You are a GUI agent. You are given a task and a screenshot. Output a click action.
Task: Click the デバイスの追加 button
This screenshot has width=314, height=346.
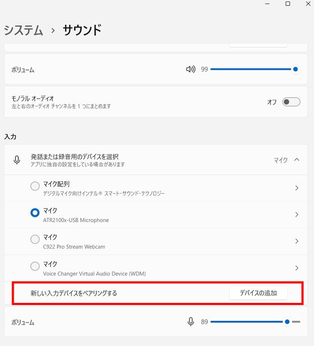coord(258,293)
